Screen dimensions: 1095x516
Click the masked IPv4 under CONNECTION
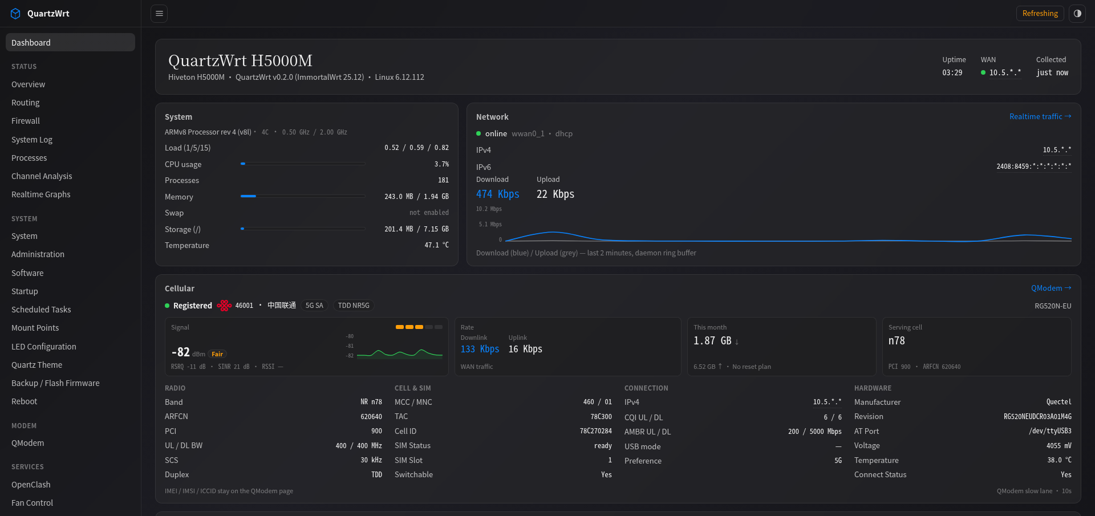[827, 402]
